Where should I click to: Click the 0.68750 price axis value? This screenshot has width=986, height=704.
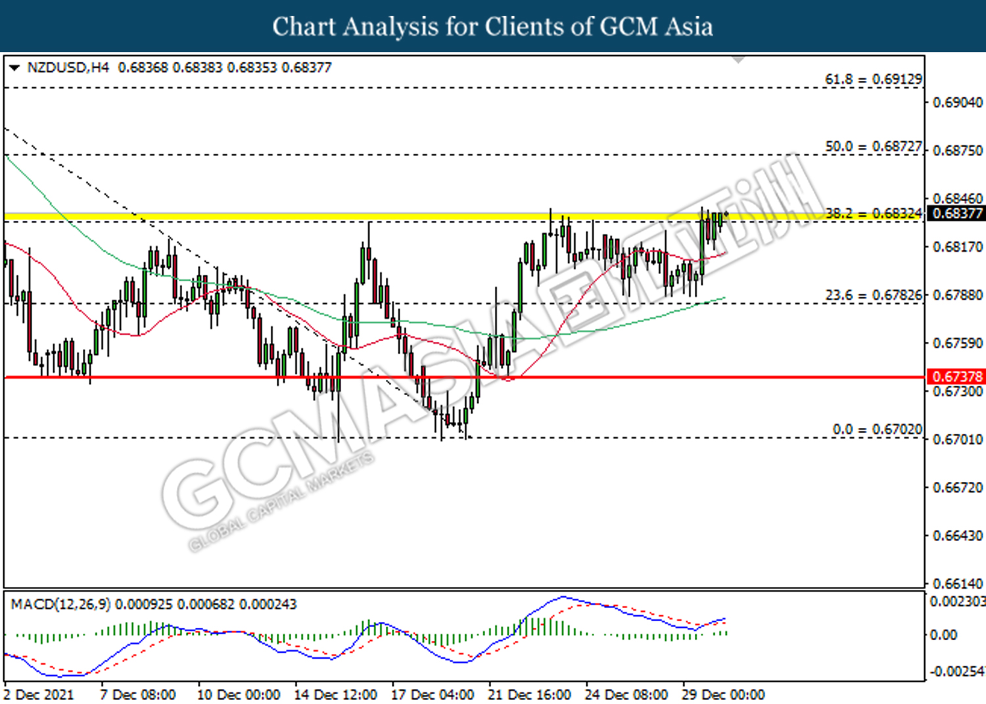[x=958, y=151]
